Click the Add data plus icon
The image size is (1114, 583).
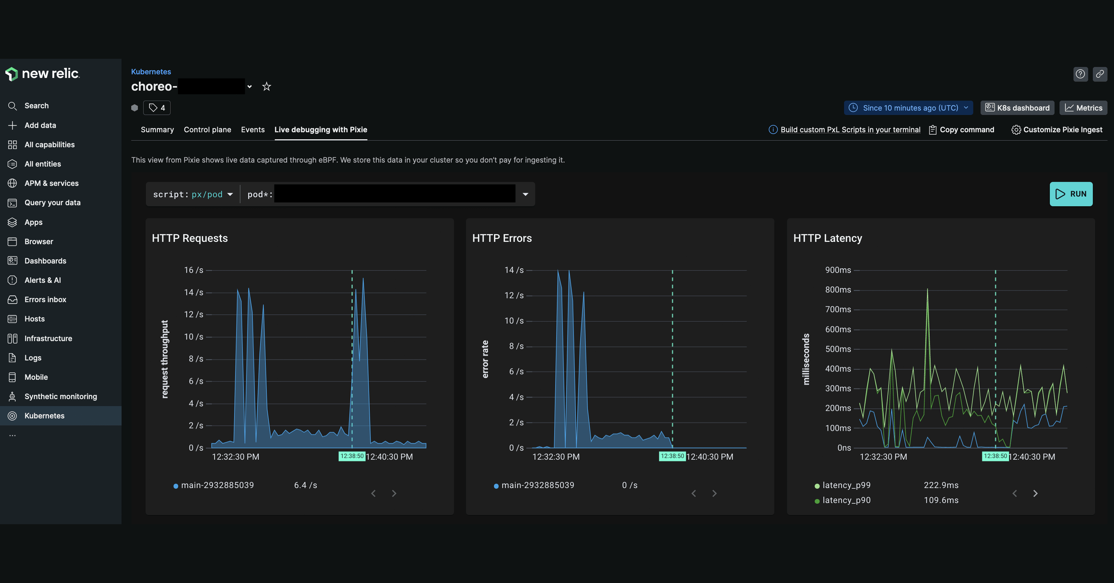(12, 125)
